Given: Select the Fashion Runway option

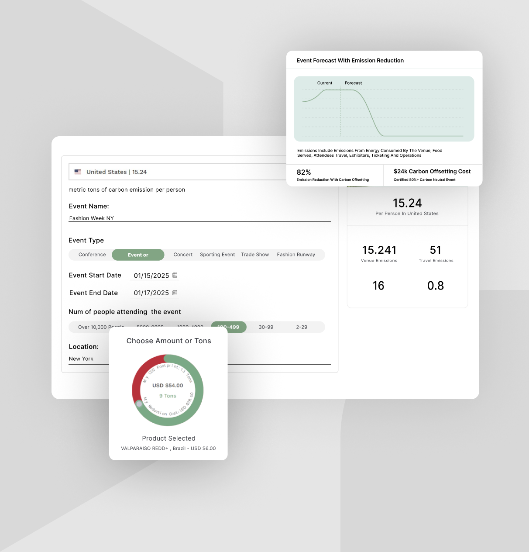Looking at the screenshot, I should point(296,255).
